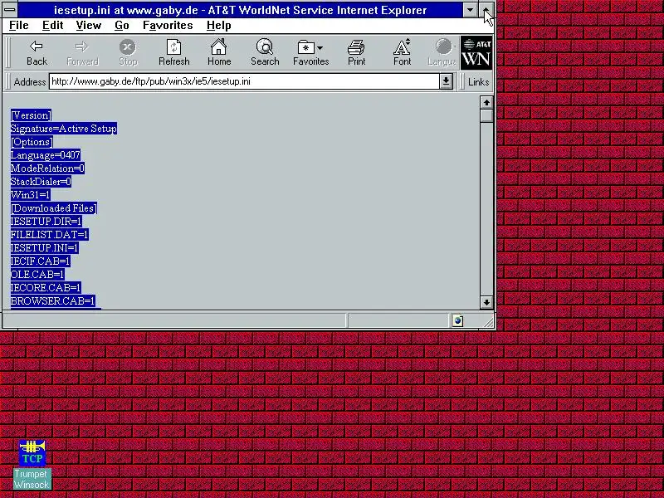664x498 pixels.
Task: Open the Trumpet Winsock desktop icon
Action: pyautogui.click(x=32, y=465)
